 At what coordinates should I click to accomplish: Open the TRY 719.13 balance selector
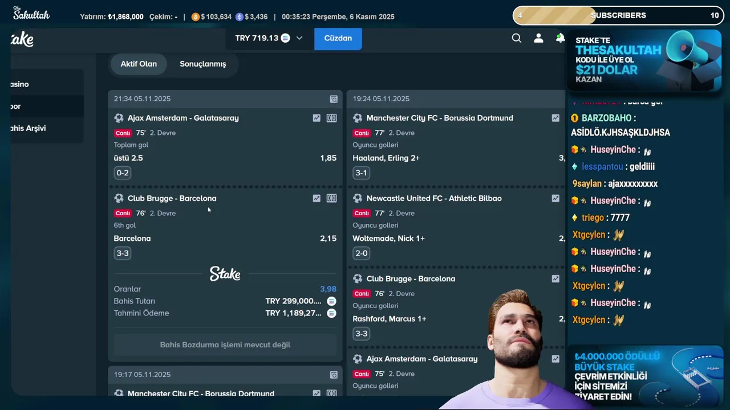[269, 38]
